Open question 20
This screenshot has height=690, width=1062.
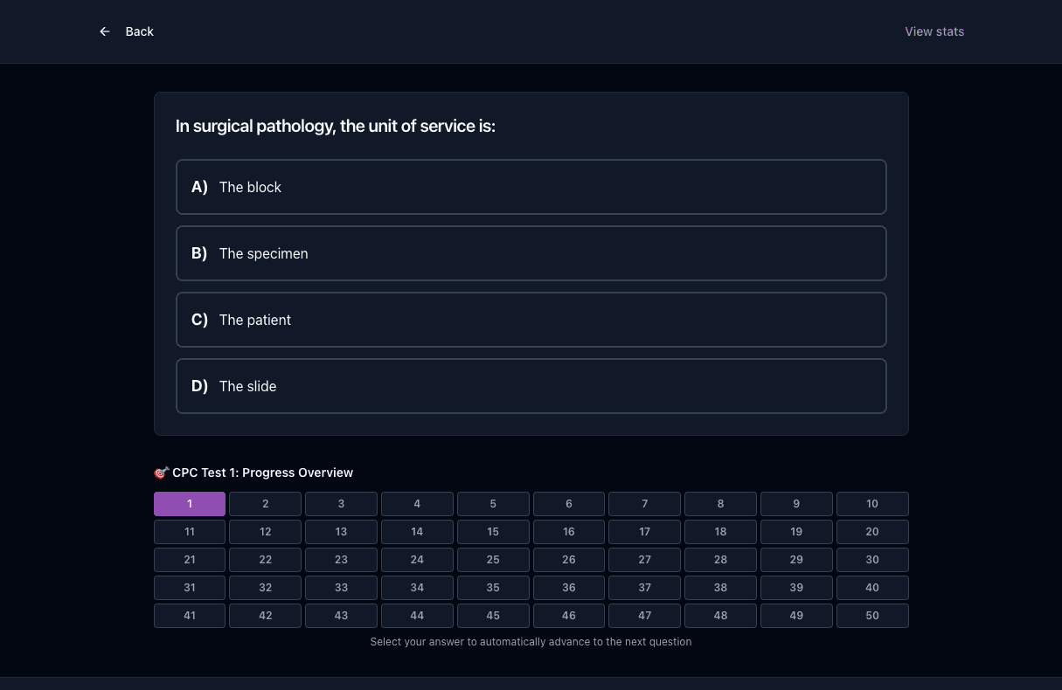coord(872,532)
